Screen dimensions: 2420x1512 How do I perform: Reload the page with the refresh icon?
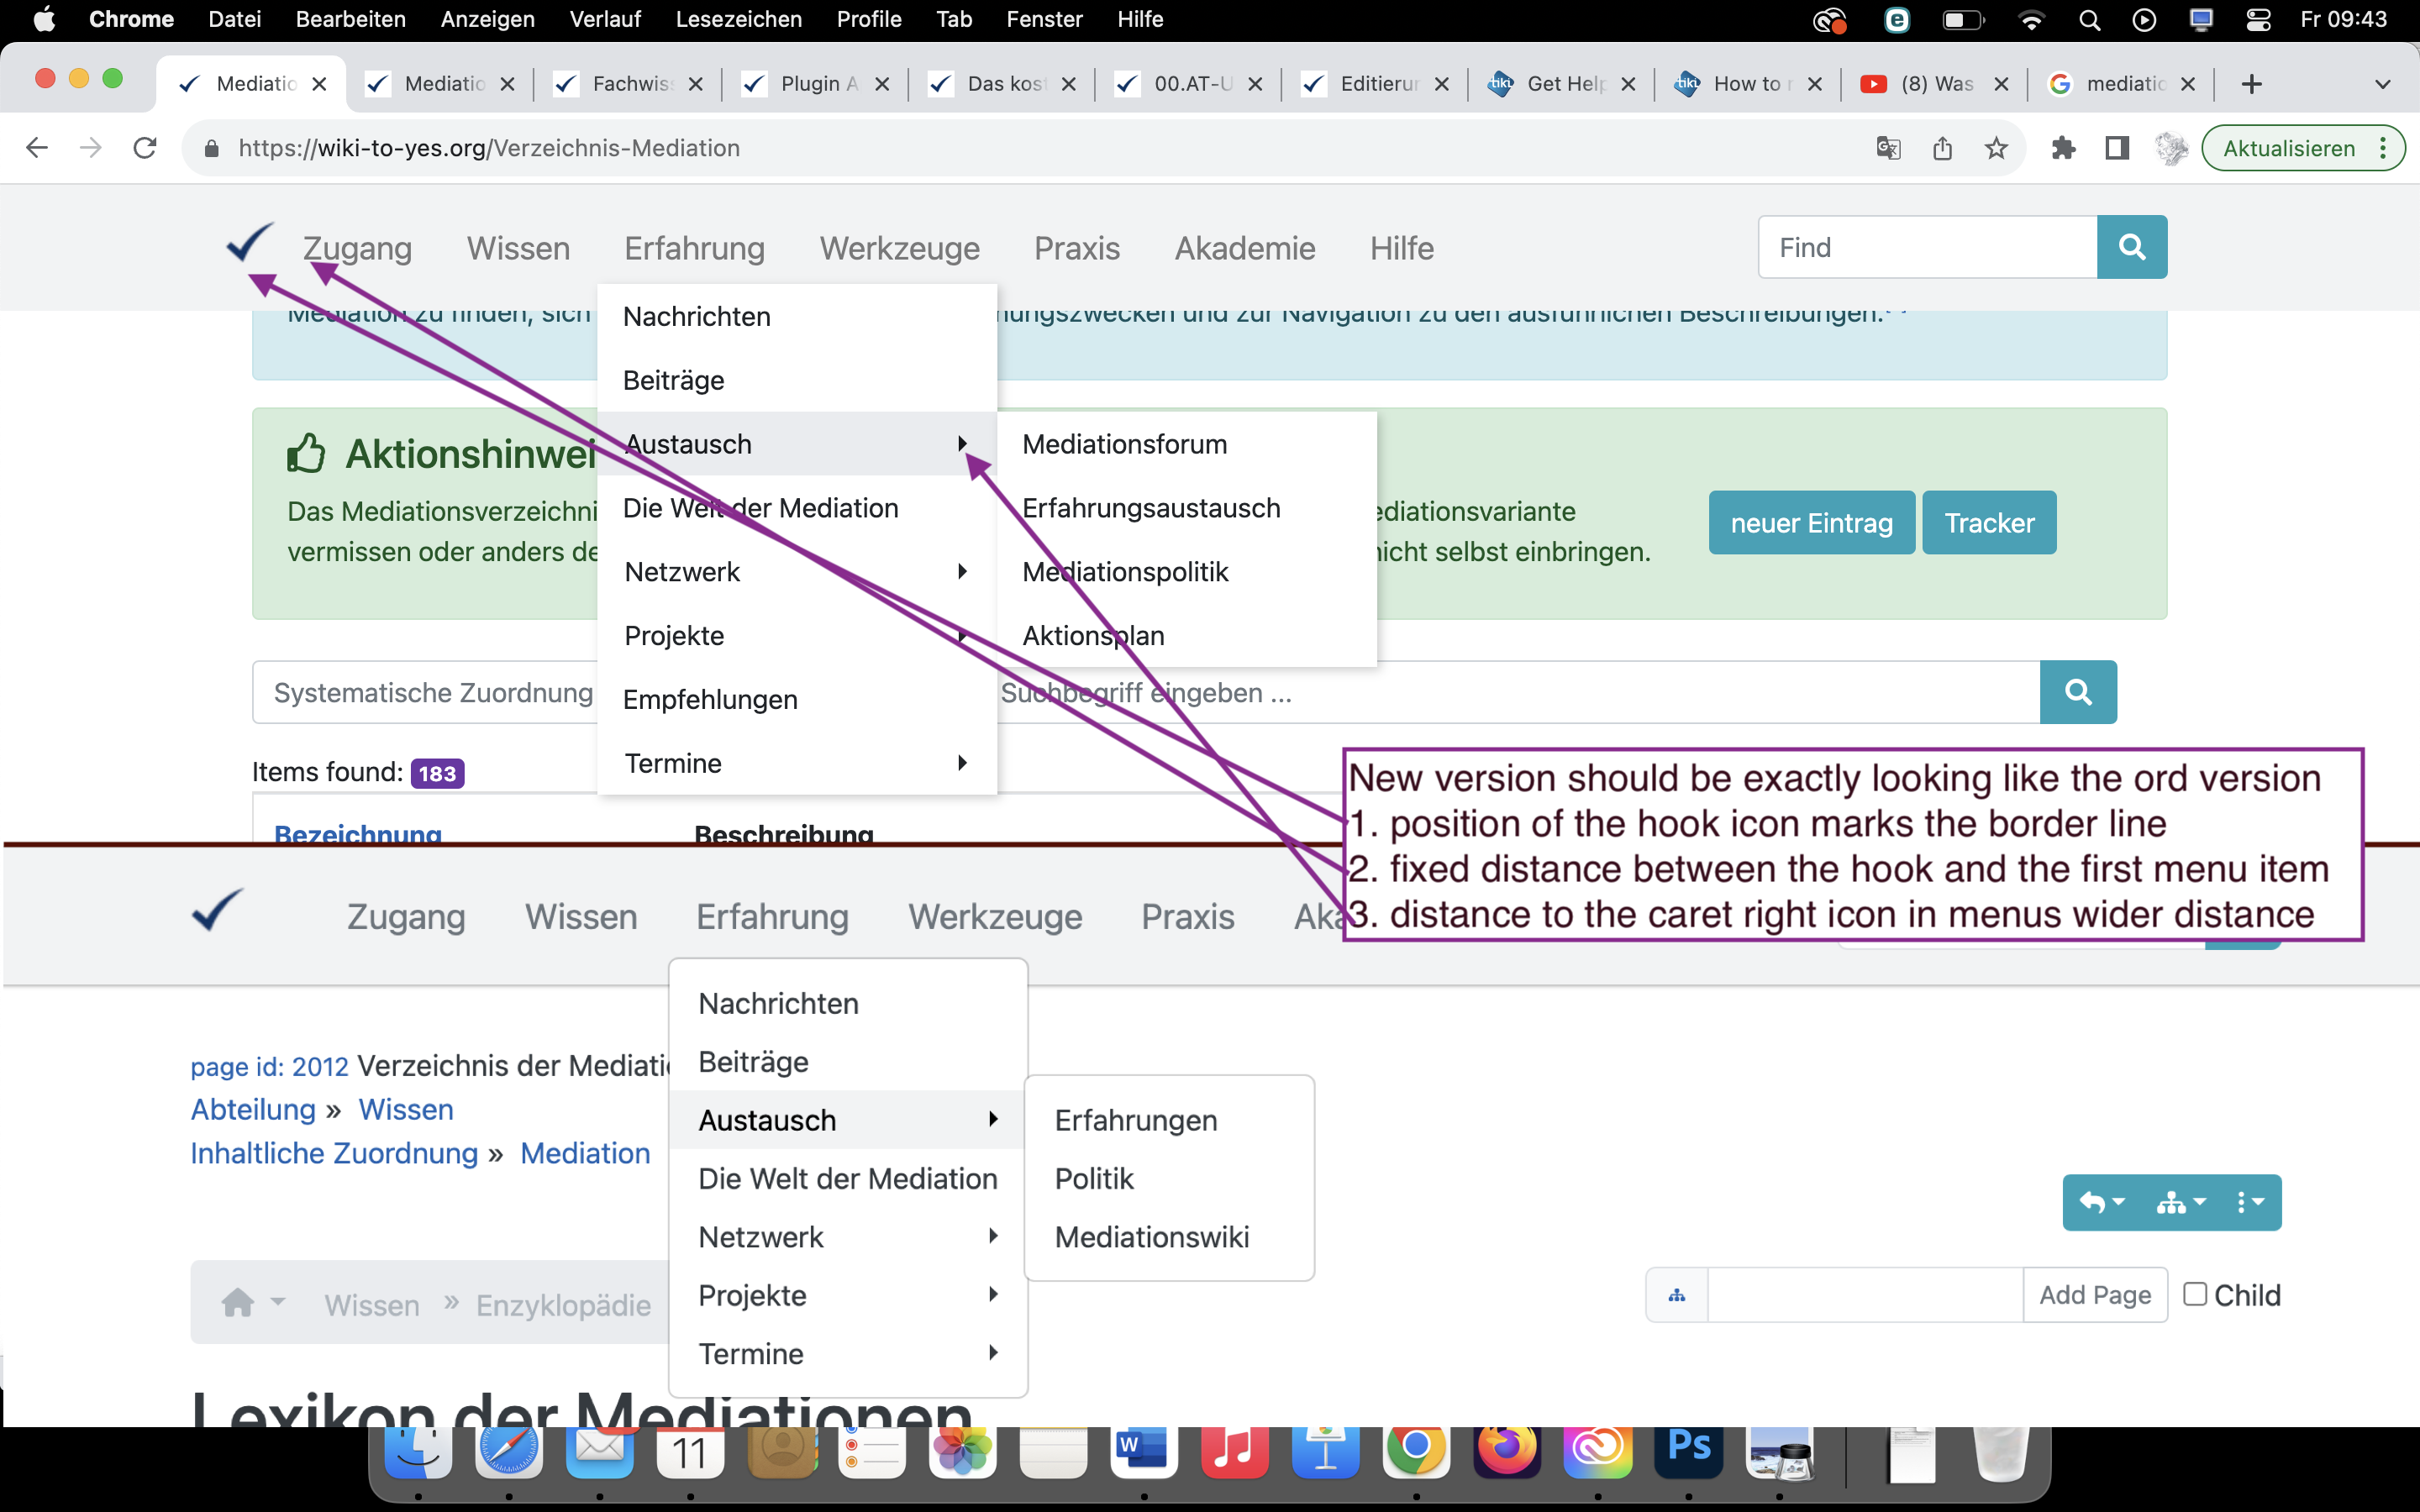point(145,148)
